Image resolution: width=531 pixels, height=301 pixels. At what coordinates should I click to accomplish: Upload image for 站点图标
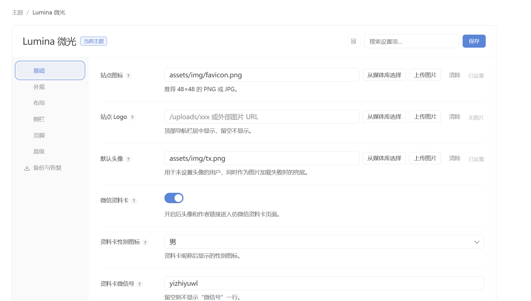(425, 75)
